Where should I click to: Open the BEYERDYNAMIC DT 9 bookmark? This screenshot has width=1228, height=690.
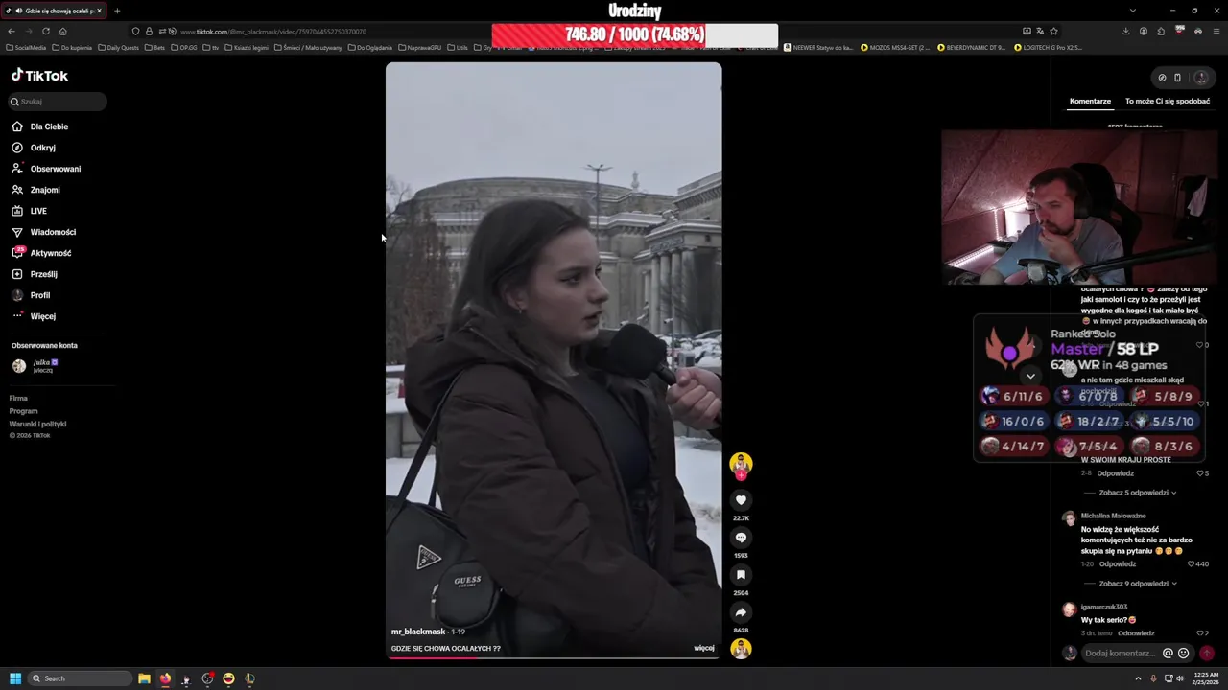[972, 47]
